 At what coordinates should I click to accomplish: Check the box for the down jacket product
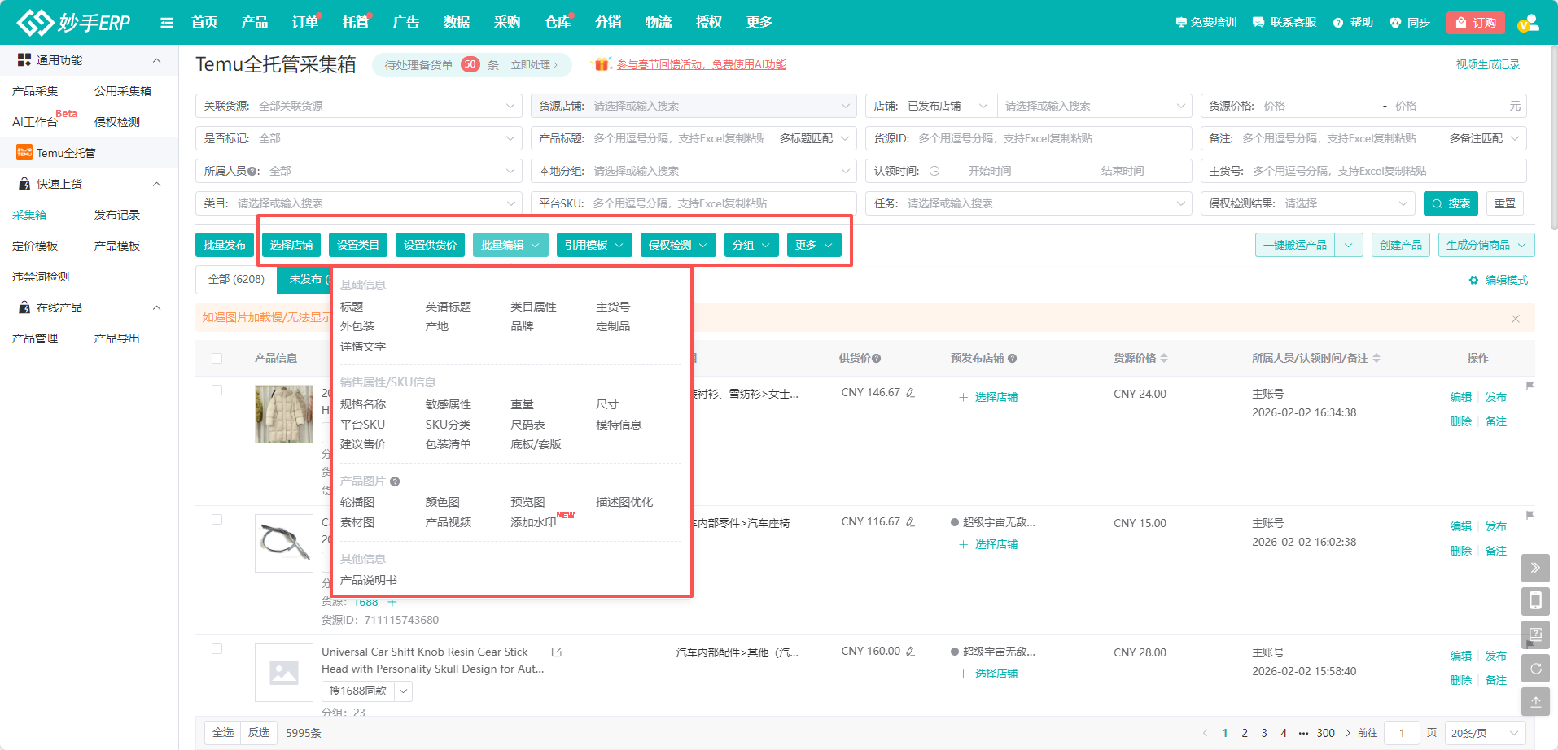click(x=217, y=390)
